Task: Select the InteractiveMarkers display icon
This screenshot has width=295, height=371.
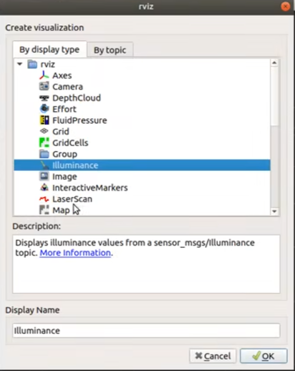Action: 44,187
